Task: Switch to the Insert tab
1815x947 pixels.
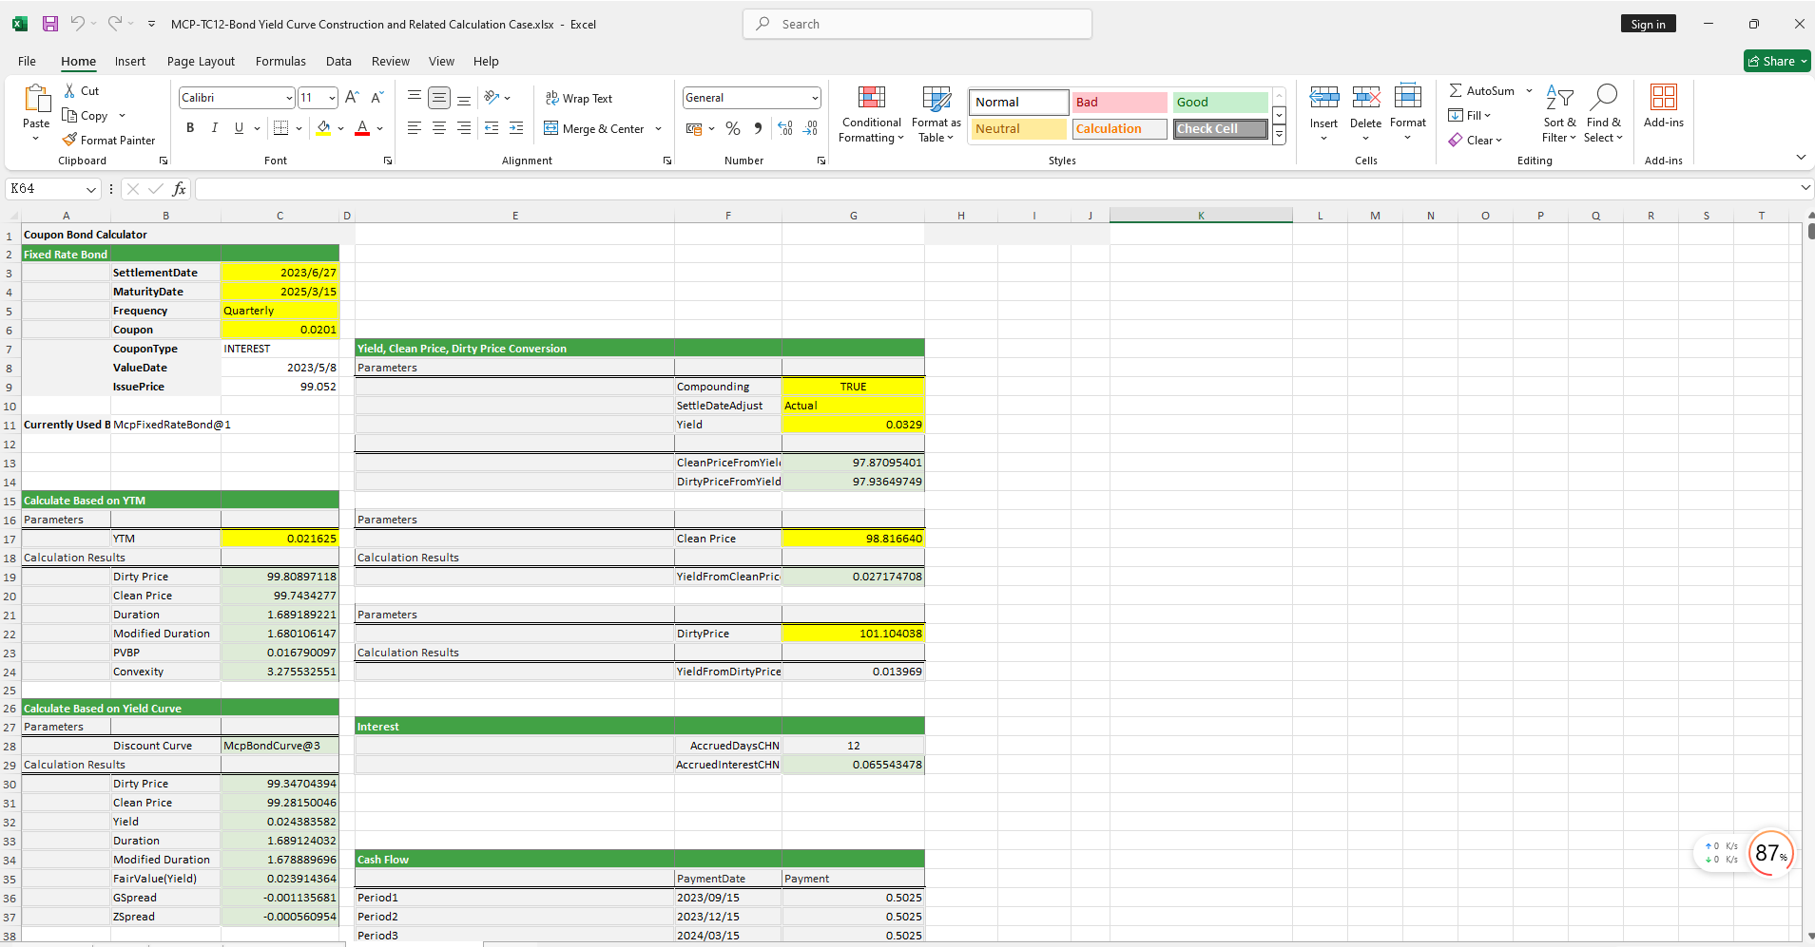Action: (130, 61)
